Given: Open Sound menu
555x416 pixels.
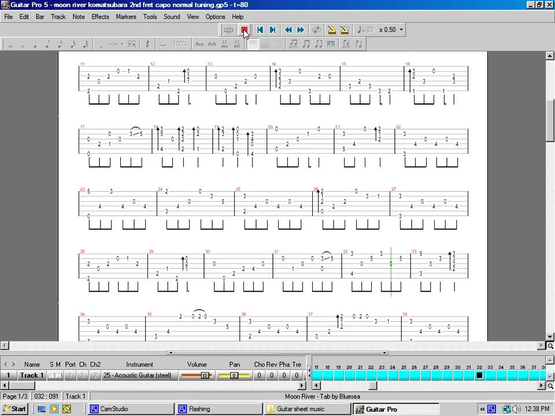Looking at the screenshot, I should pyautogui.click(x=172, y=17).
